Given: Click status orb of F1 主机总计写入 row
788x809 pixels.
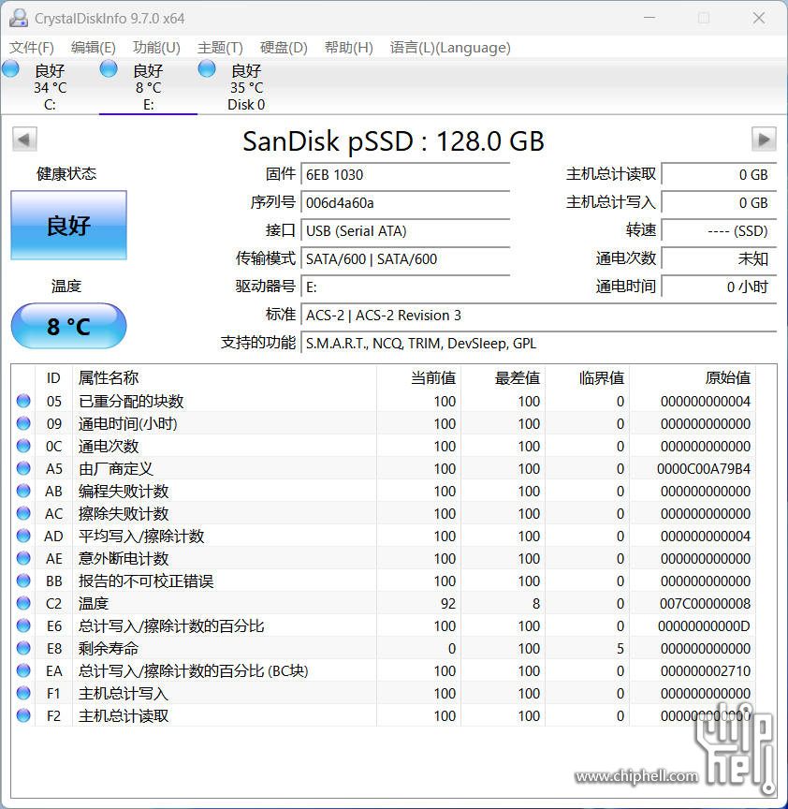Looking at the screenshot, I should [23, 693].
